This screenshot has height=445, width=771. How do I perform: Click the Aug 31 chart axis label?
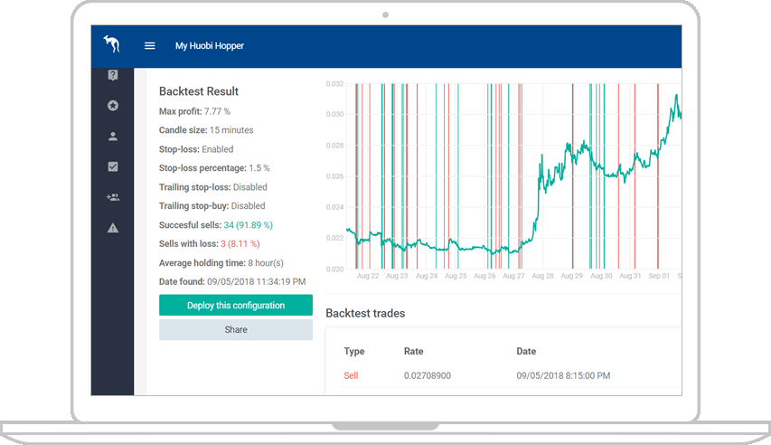tap(630, 276)
